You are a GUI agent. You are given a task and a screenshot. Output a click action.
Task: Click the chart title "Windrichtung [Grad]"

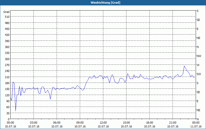pos(105,3)
